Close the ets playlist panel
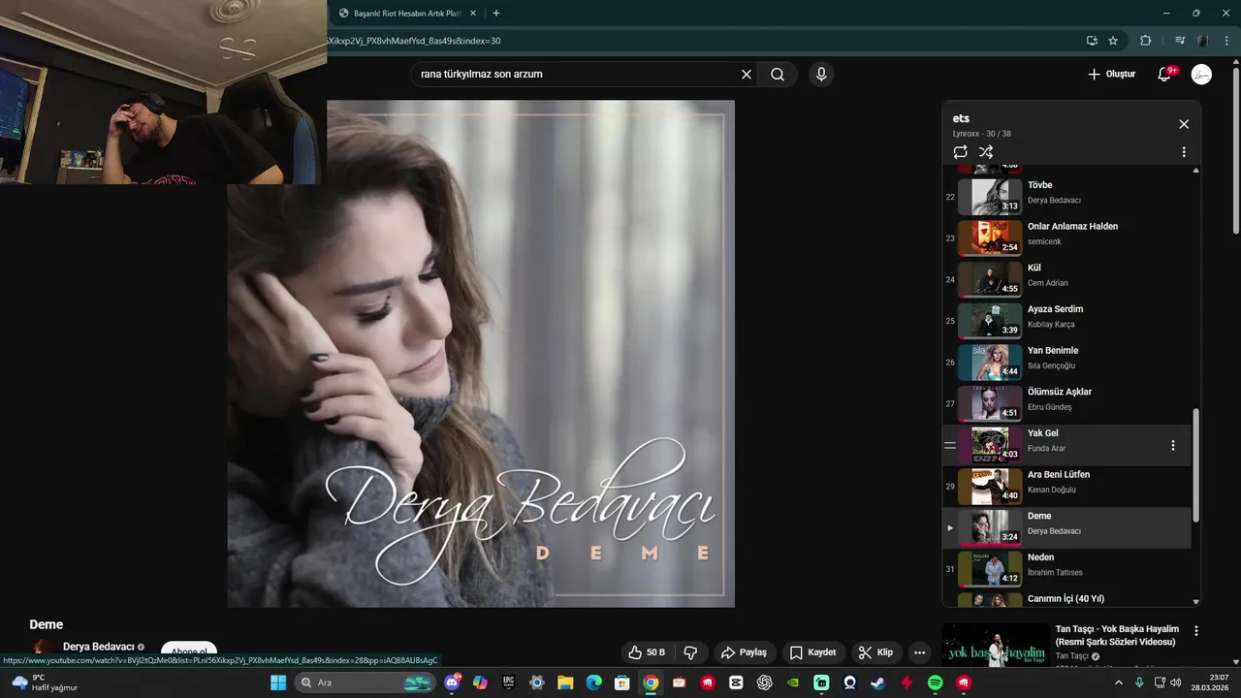 point(1184,124)
